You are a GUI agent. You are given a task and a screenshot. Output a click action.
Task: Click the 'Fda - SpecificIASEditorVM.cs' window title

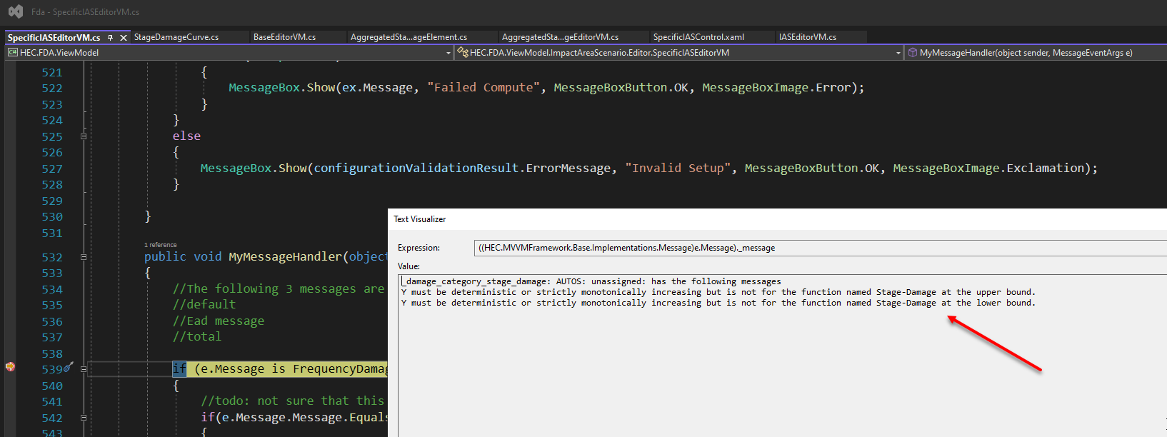(85, 12)
